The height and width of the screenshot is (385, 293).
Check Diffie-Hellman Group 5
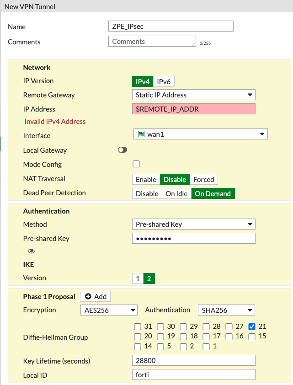pos(160,346)
